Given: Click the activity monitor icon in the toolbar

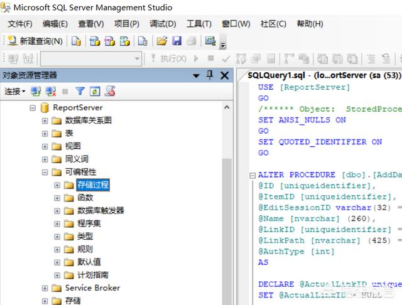Looking at the screenshot, I should click(210, 41).
